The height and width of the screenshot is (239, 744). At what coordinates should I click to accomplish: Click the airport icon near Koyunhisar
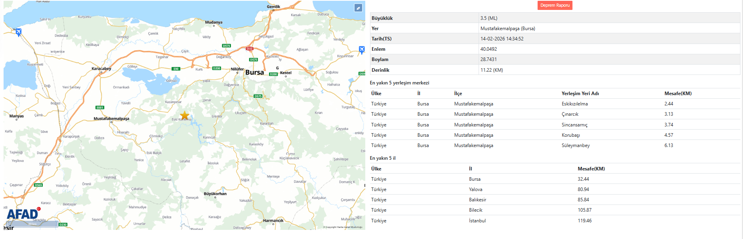coord(361,50)
